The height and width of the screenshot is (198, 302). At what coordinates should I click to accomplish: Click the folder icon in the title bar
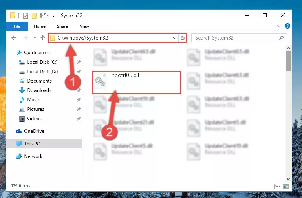point(13,15)
